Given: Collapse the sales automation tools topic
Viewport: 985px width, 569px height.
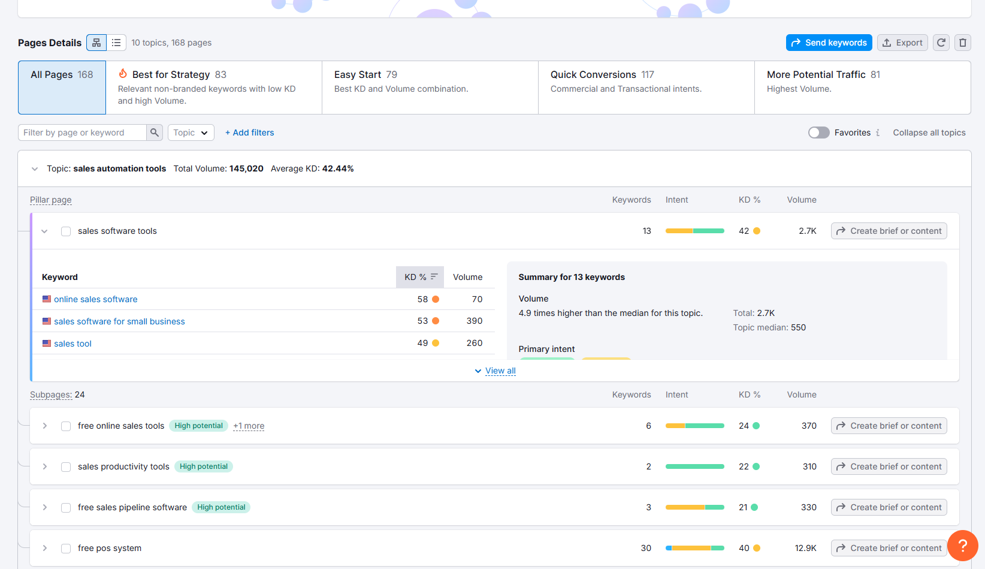Looking at the screenshot, I should click(35, 168).
